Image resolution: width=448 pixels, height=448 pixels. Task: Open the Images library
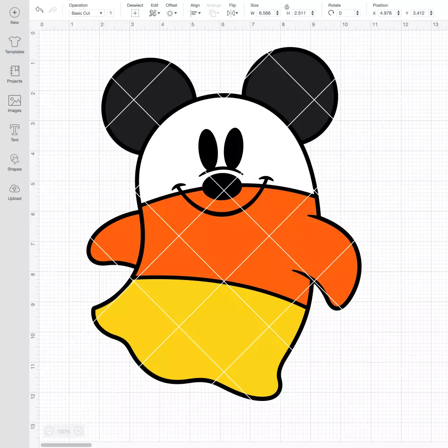[x=15, y=100]
